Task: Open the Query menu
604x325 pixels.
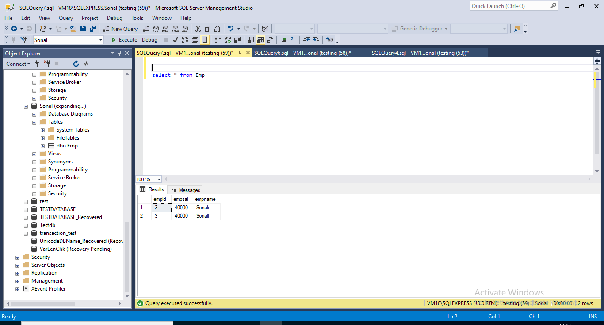Action: pyautogui.click(x=65, y=18)
